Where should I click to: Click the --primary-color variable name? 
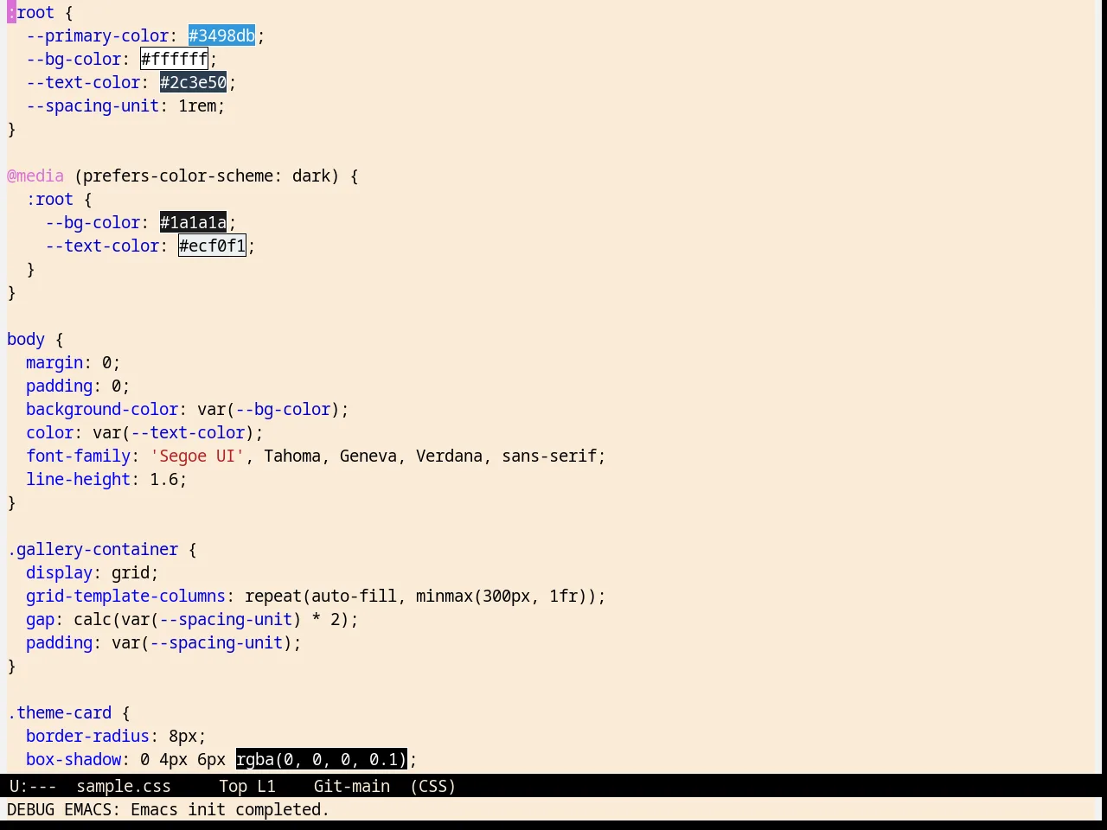click(98, 35)
